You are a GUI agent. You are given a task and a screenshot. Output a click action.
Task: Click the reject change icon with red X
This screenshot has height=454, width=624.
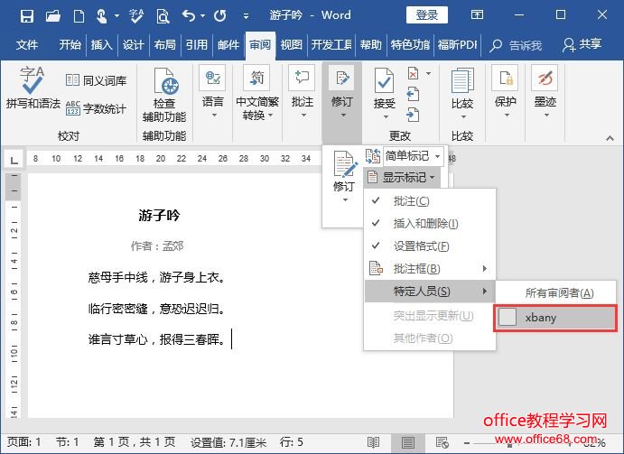click(414, 73)
